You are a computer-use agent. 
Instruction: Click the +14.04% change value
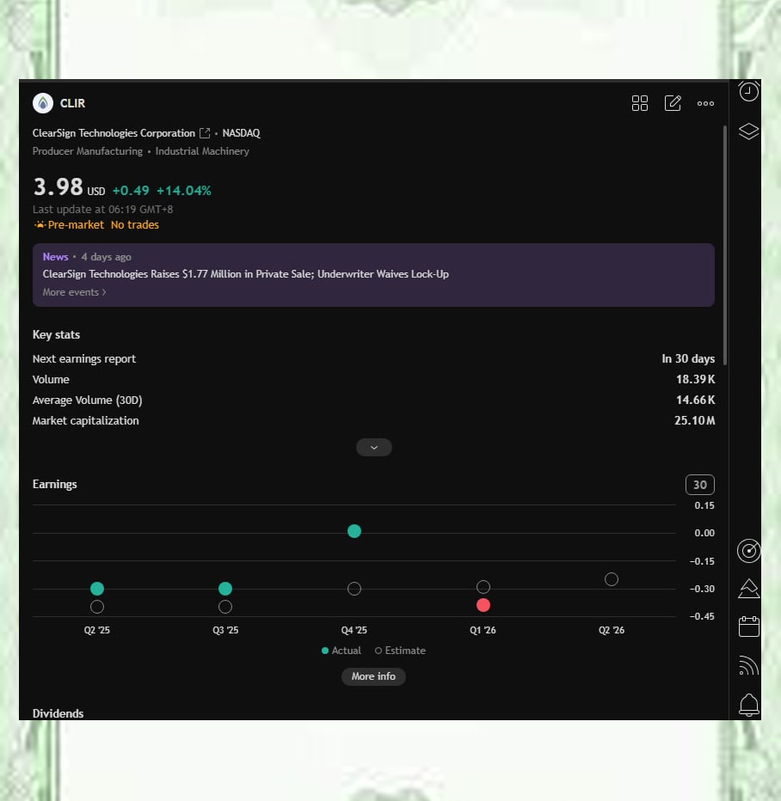tap(183, 191)
